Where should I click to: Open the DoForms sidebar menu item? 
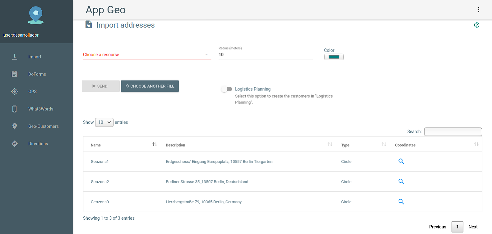pyautogui.click(x=36, y=74)
